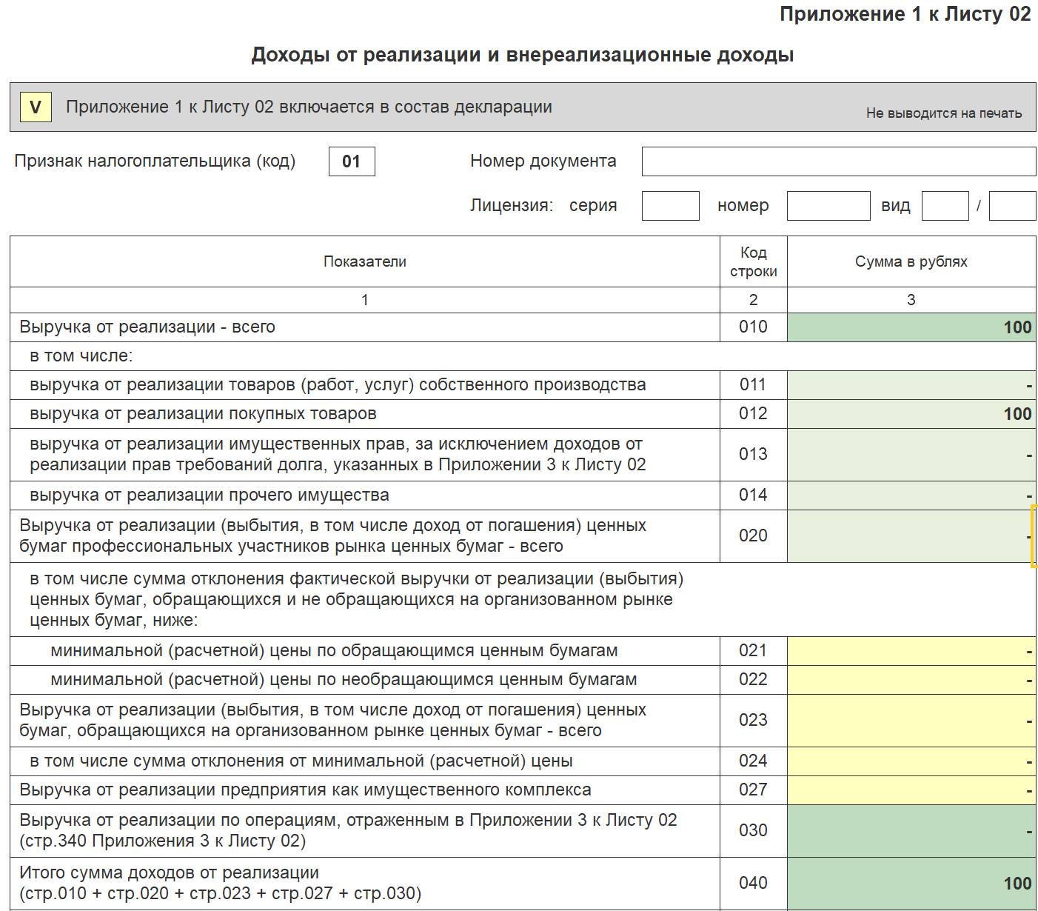Toggle the V checkbox including Приложение 1
This screenshot has height=911, width=1038.
(35, 107)
